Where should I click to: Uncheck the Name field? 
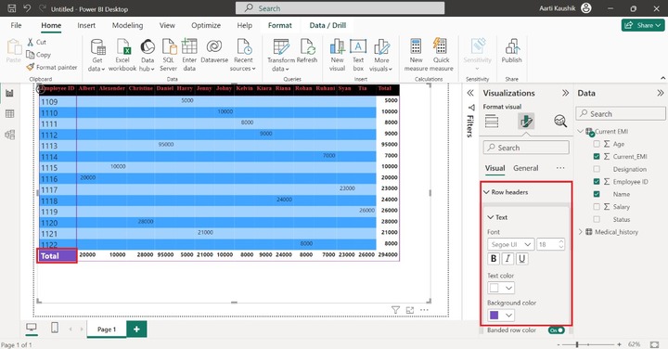click(x=597, y=194)
